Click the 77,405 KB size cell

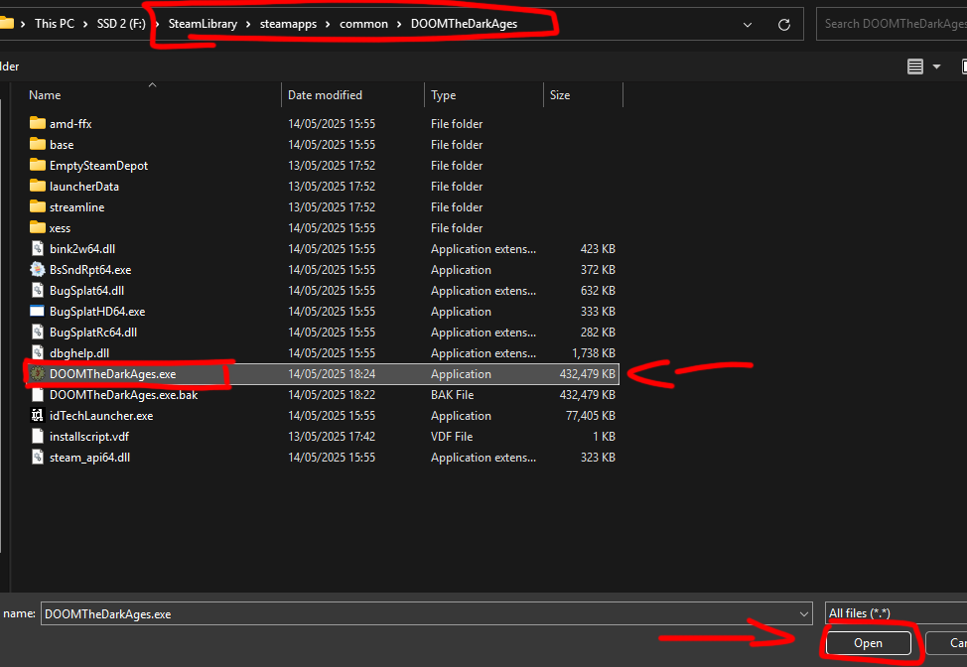[590, 416]
